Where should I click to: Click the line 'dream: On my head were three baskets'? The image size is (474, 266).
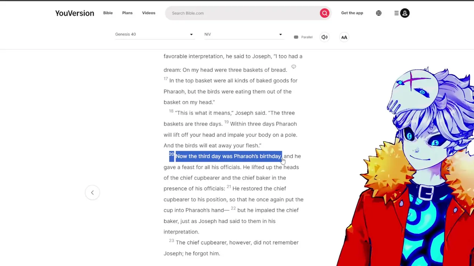[225, 70]
